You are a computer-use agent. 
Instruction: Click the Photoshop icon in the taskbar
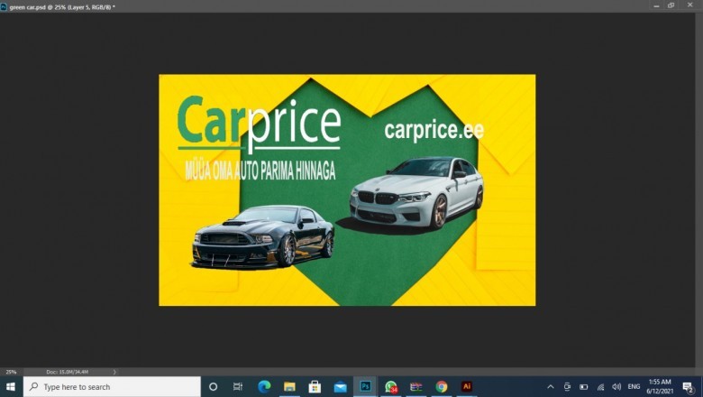click(x=365, y=386)
